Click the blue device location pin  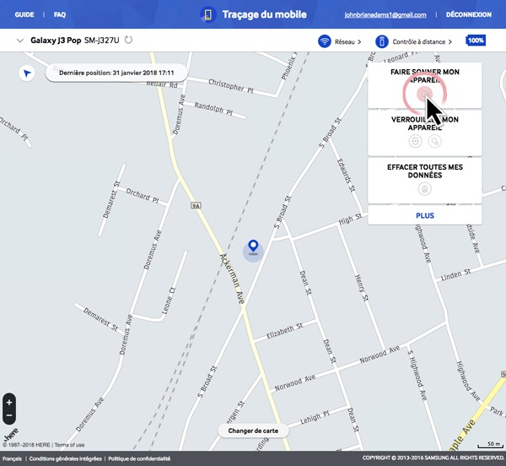pyautogui.click(x=253, y=246)
